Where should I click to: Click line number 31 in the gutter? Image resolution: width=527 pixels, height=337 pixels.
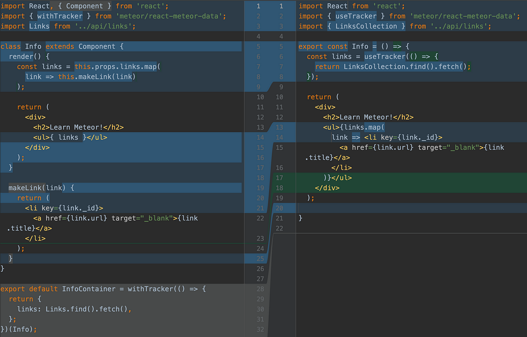click(x=260, y=319)
